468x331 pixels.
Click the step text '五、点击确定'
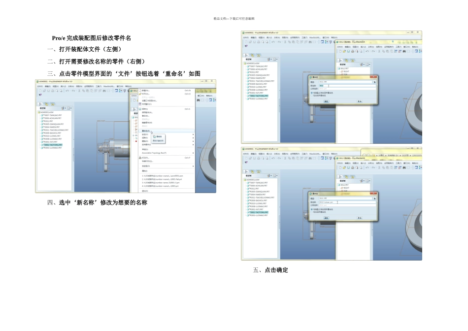270,270
